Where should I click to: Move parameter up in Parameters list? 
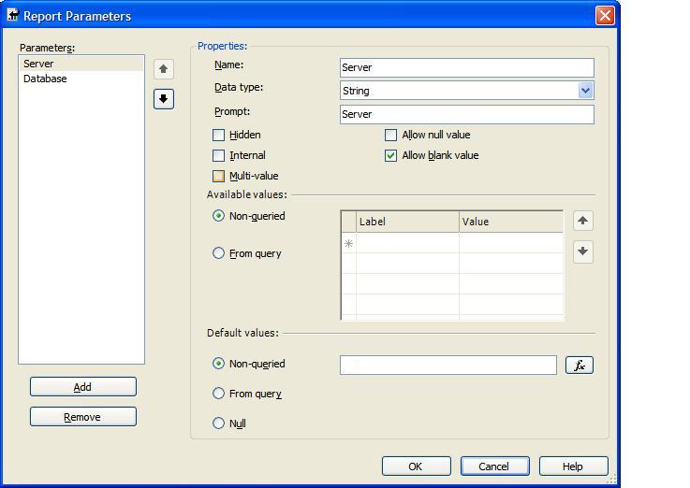pos(164,69)
